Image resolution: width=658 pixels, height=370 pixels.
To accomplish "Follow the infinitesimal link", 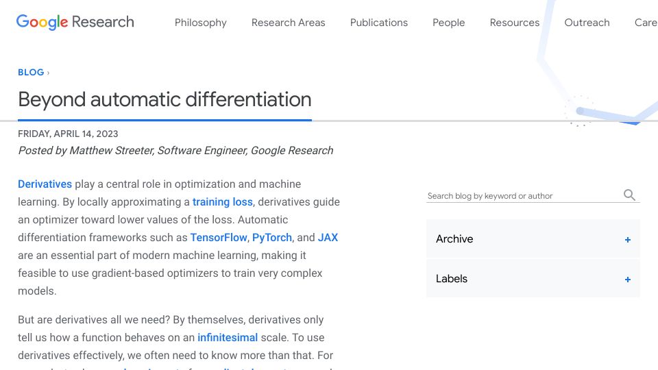I will 228,337.
